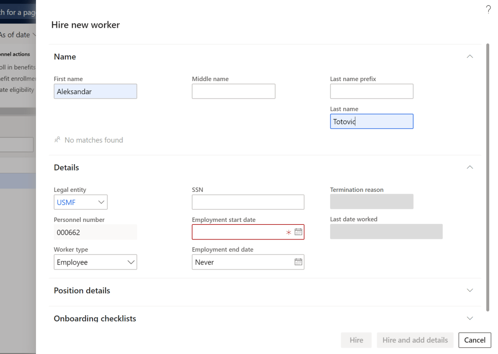This screenshot has width=498, height=354.
Task: Click the dialog's vertical scrollbar
Action: coord(488,175)
